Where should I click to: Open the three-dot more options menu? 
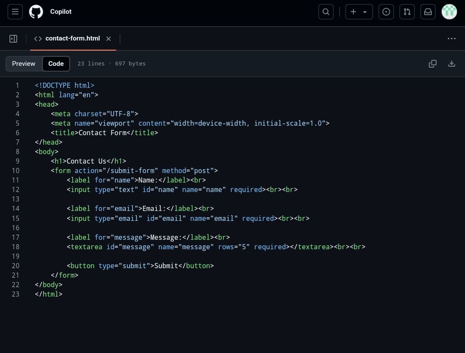[451, 39]
